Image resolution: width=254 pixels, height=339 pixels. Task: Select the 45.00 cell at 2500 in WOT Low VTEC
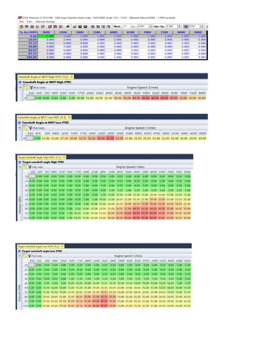pyautogui.click(x=110, y=138)
